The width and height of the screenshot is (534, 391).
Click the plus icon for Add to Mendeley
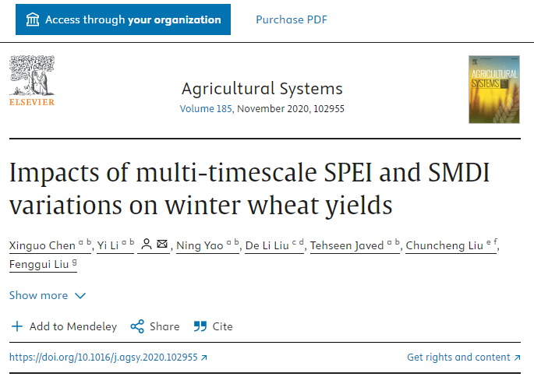point(17,326)
